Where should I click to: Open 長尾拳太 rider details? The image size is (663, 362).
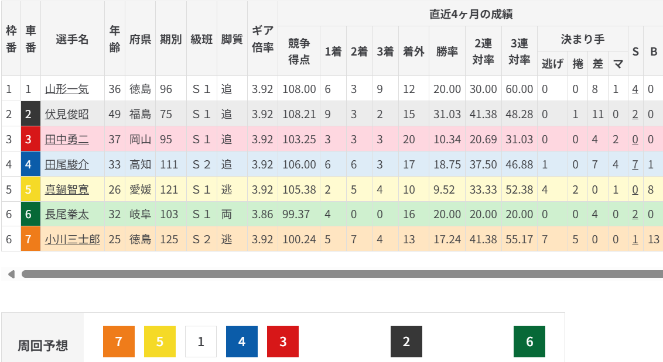[x=67, y=215]
